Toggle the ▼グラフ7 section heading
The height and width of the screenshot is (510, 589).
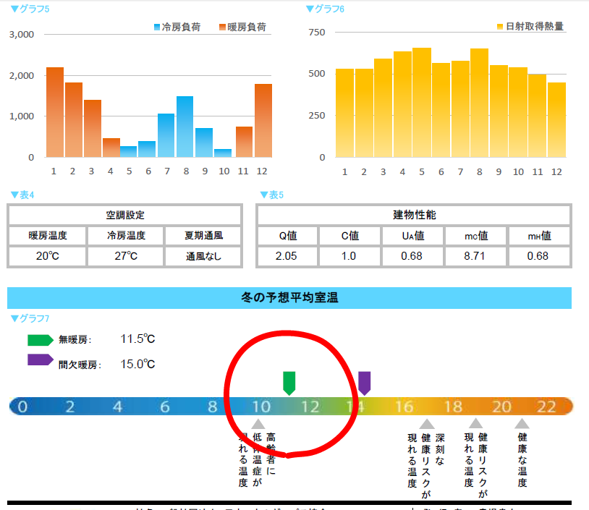click(x=30, y=319)
